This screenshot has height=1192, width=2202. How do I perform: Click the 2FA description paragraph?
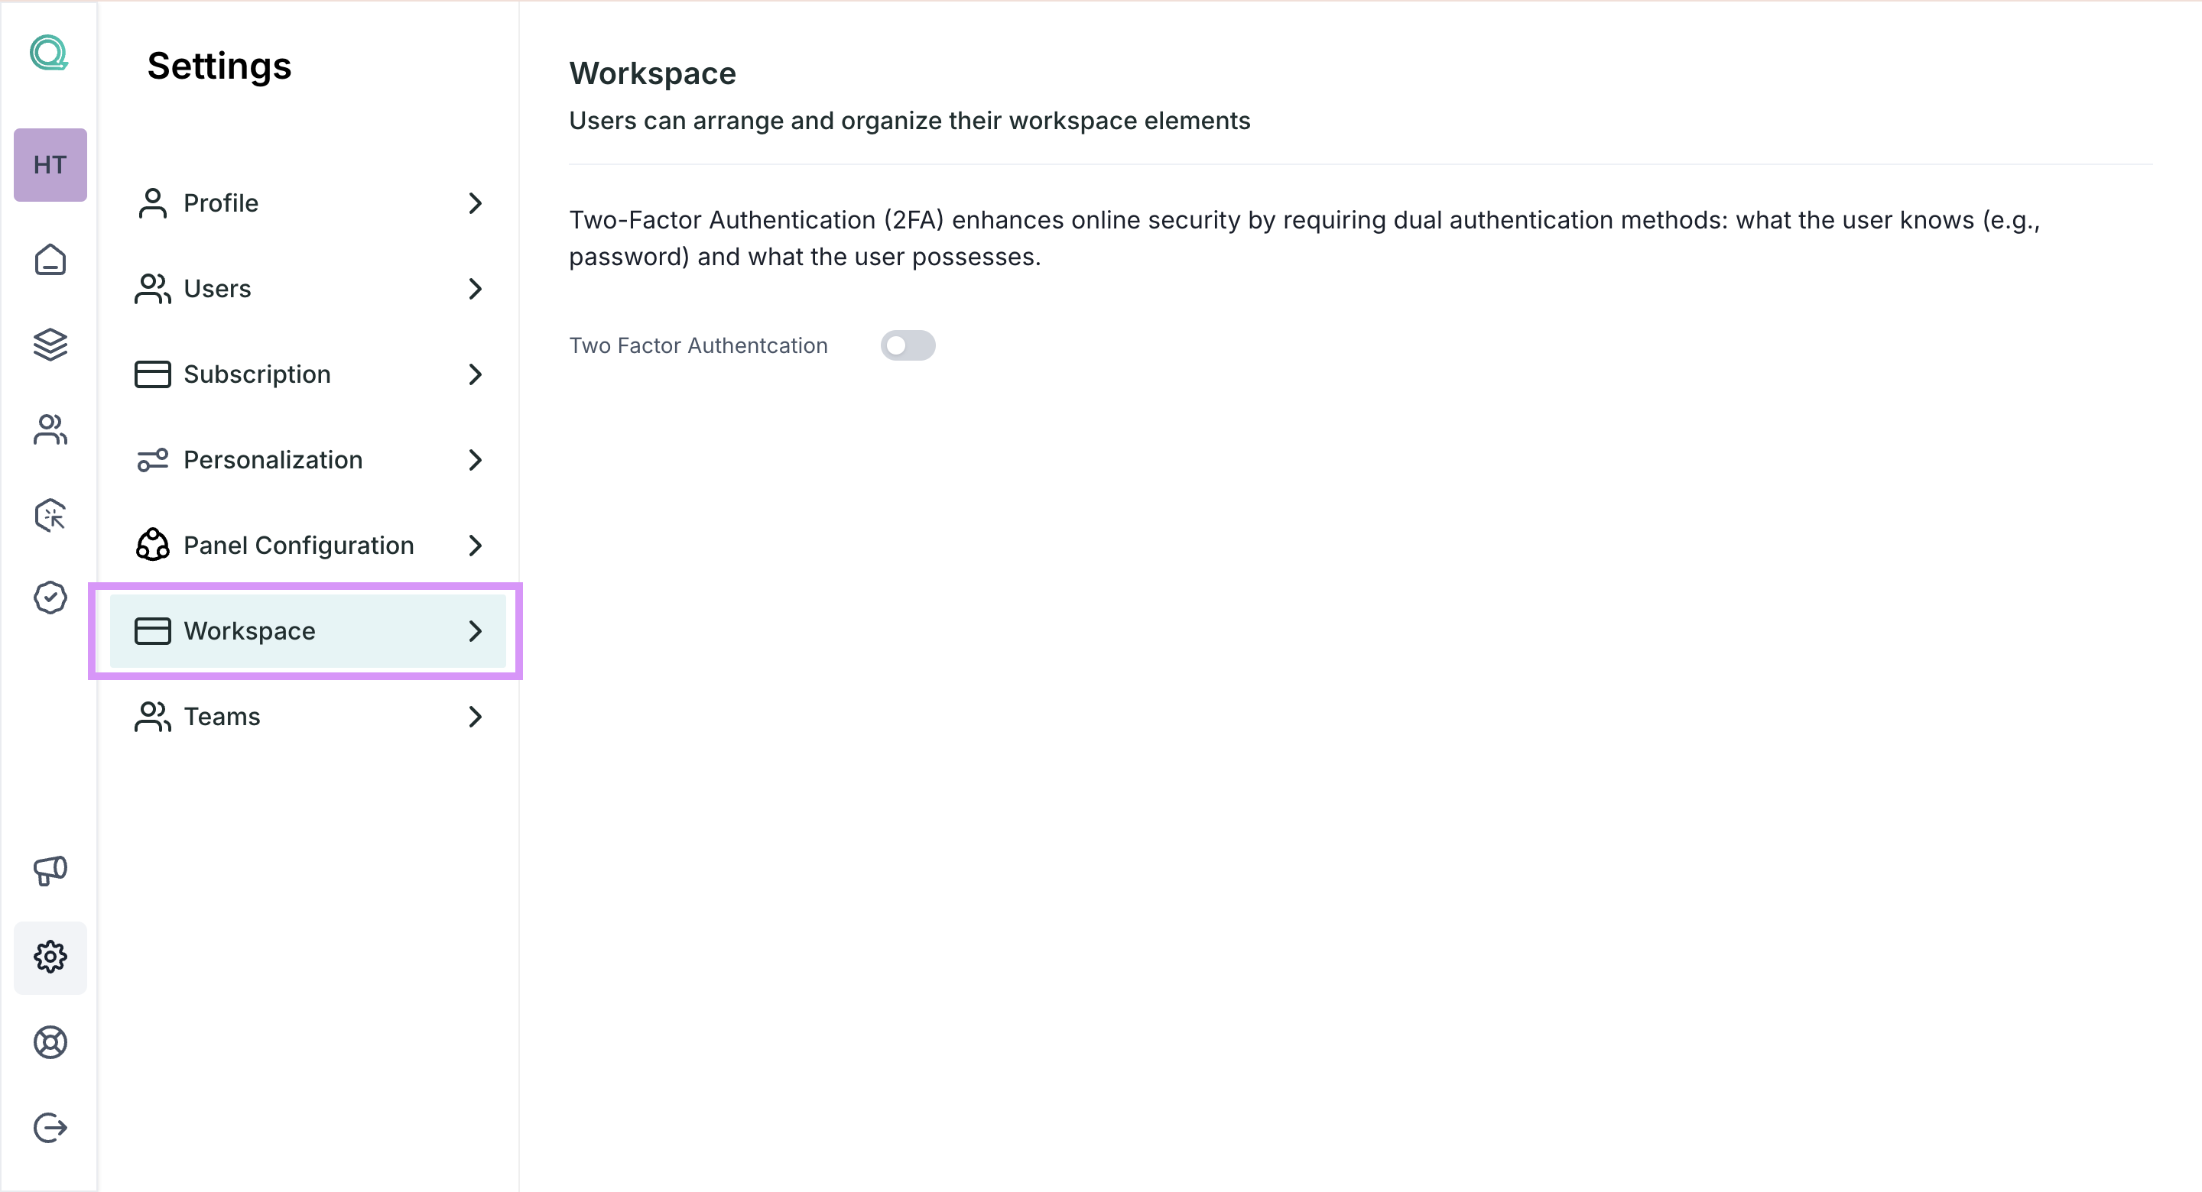tap(1304, 238)
